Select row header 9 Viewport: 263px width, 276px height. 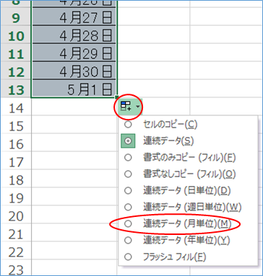(x=16, y=17)
